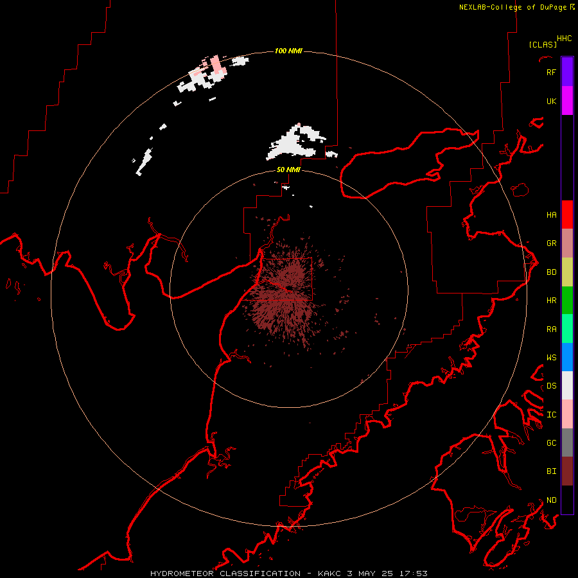Screen dimensions: 578x578
Task: Click the DS legend label
Action: 551,385
